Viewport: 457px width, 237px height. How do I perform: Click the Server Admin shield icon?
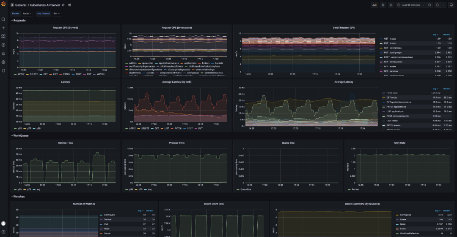[x=3, y=70]
